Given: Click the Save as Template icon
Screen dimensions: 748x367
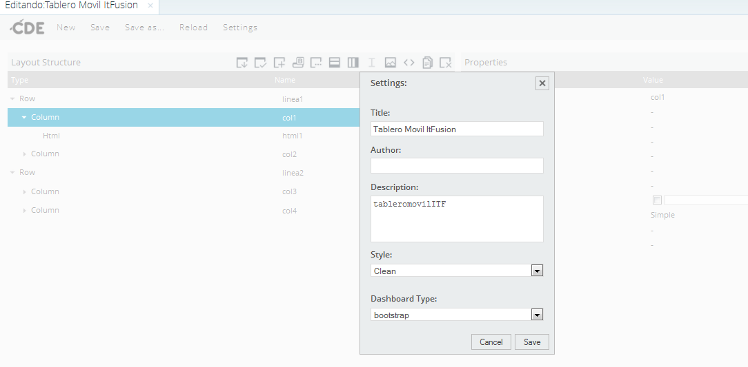Looking at the screenshot, I should (242, 63).
